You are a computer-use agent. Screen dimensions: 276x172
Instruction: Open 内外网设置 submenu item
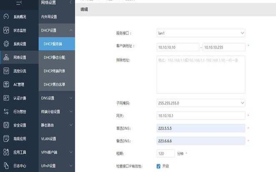(x=57, y=17)
